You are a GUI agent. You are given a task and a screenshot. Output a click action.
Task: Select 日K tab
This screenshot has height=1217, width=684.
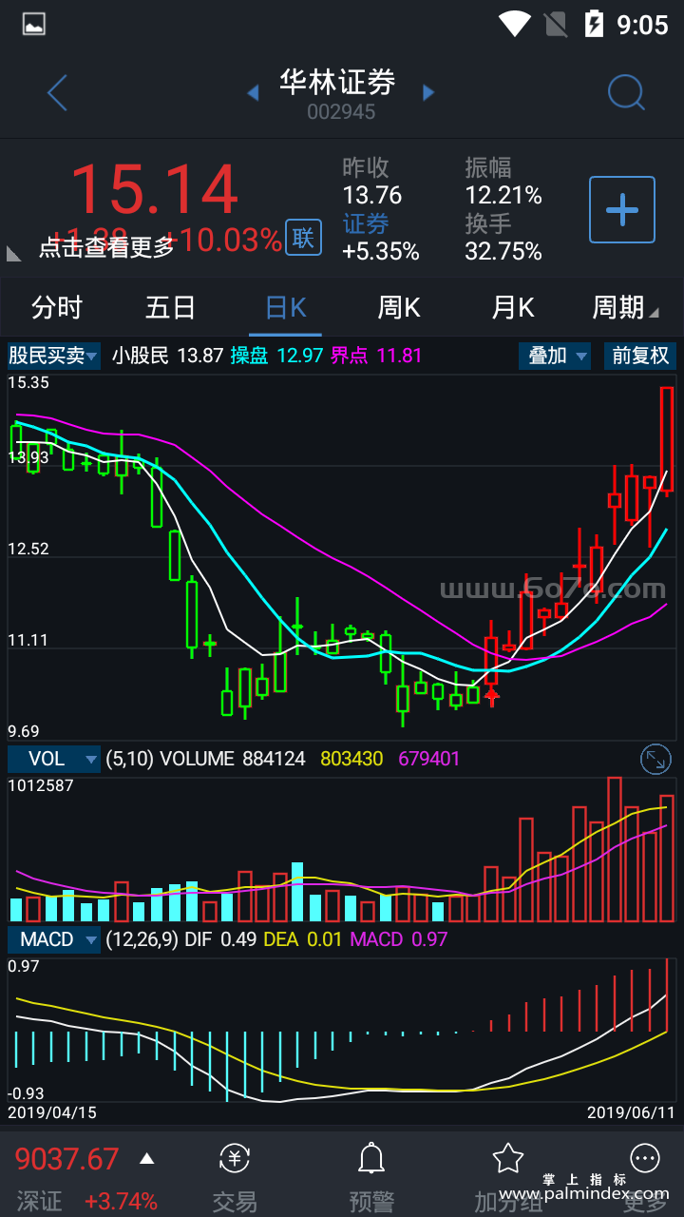pos(285,307)
